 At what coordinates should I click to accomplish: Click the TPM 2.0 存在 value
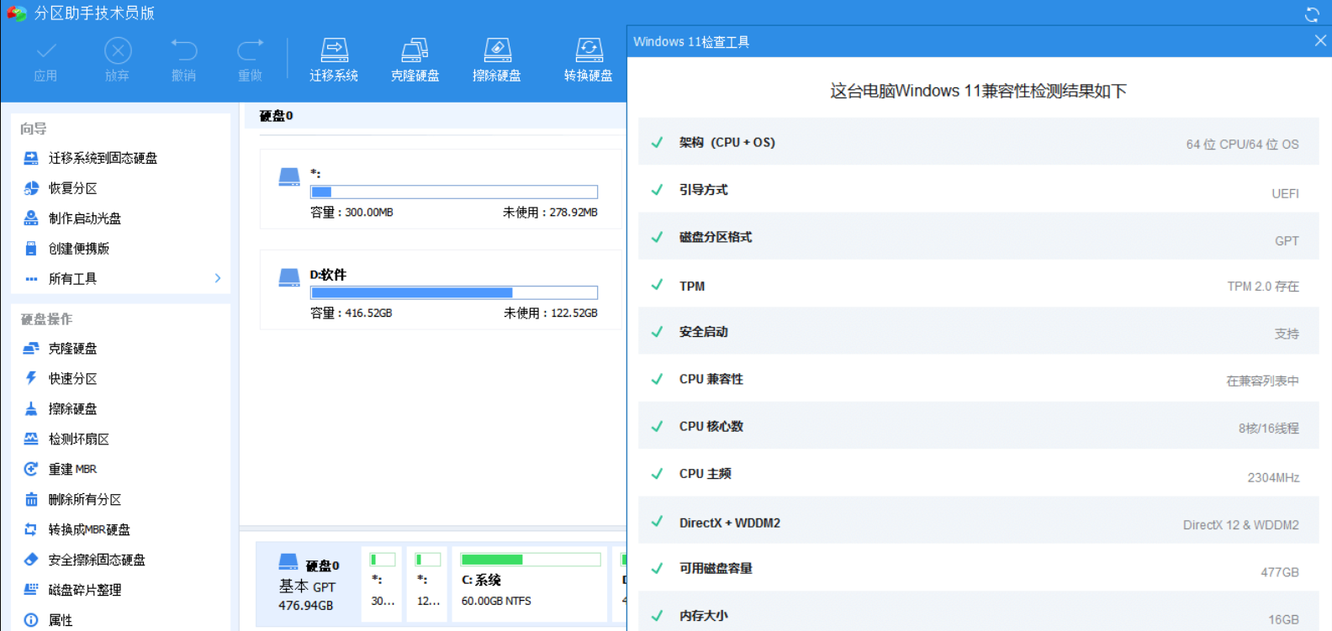tap(1263, 287)
